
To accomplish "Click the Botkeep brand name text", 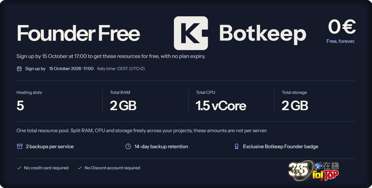I will click(262, 33).
